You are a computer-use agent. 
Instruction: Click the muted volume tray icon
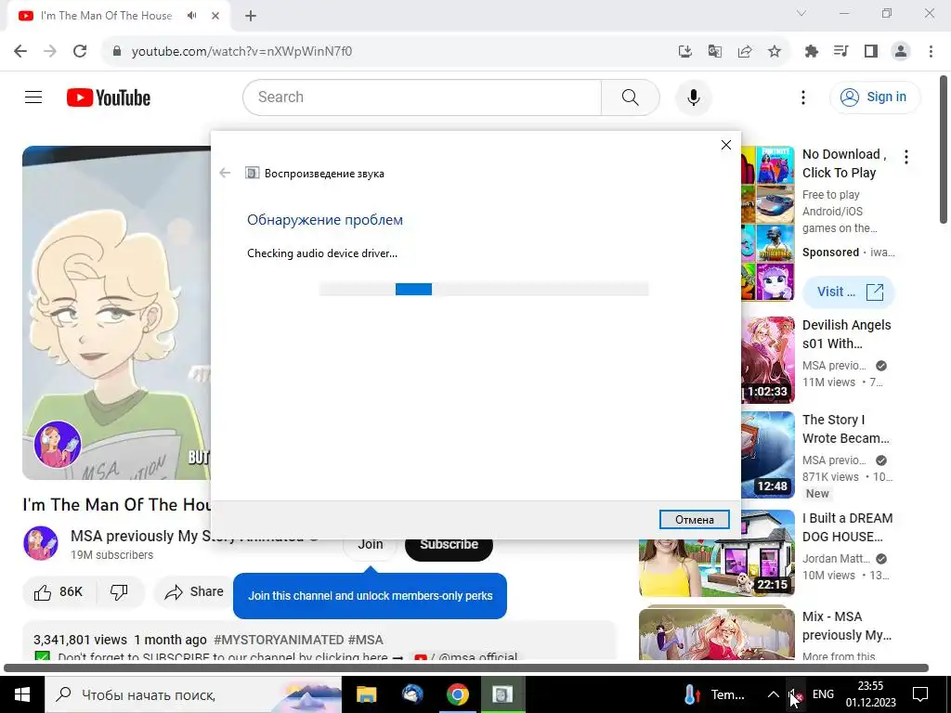pos(795,695)
